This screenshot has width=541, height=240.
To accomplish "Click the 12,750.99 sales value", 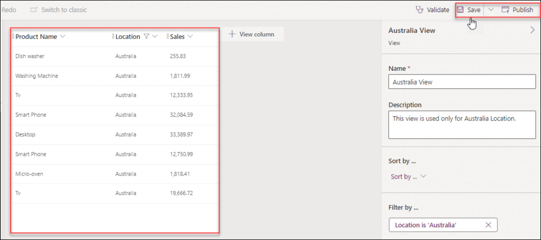I will pyautogui.click(x=181, y=154).
